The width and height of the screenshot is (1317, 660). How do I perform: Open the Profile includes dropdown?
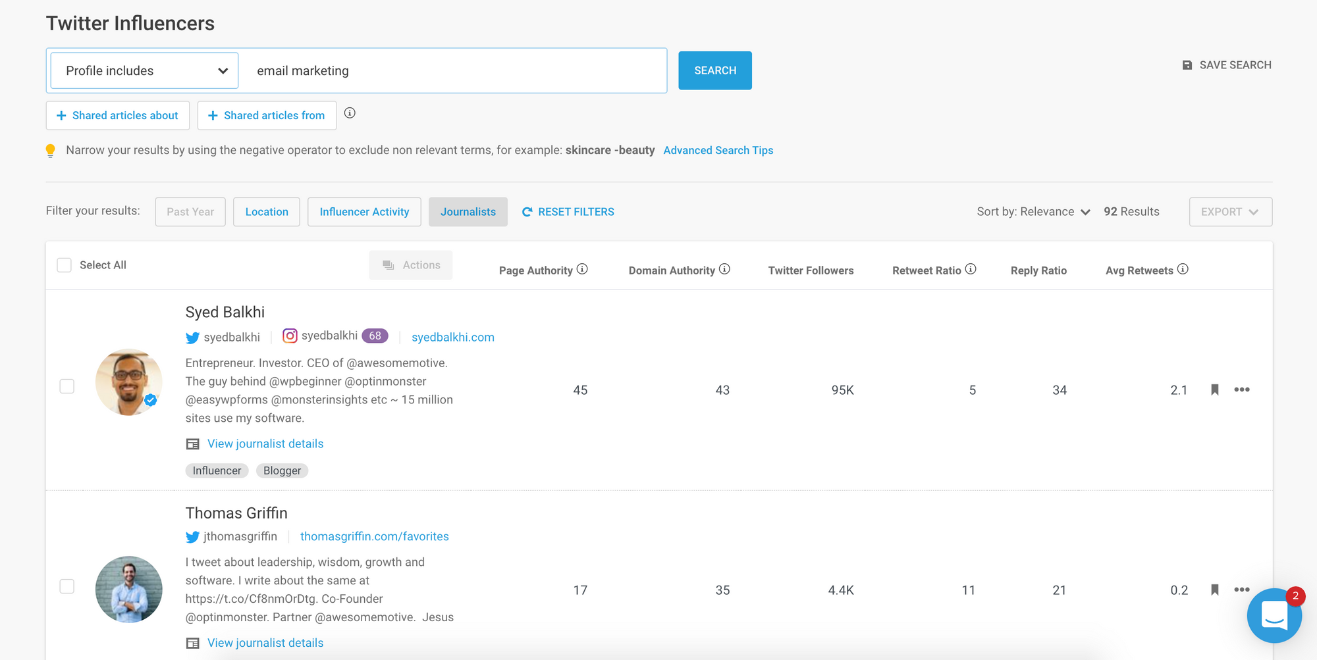click(x=144, y=70)
